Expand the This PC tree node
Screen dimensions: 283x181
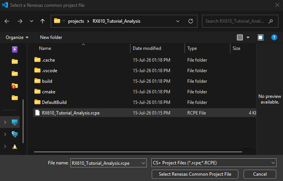pyautogui.click(x=5, y=122)
